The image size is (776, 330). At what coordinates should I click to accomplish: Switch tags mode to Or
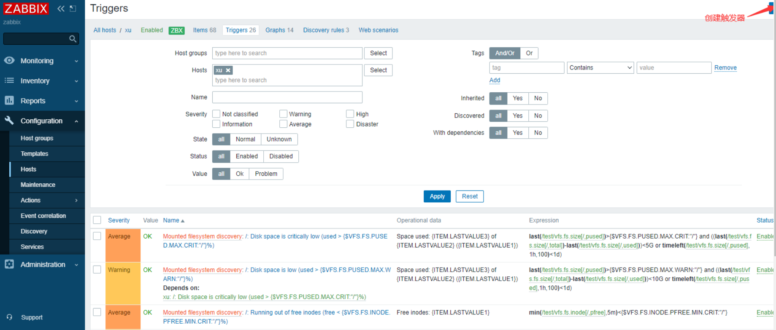click(x=529, y=53)
